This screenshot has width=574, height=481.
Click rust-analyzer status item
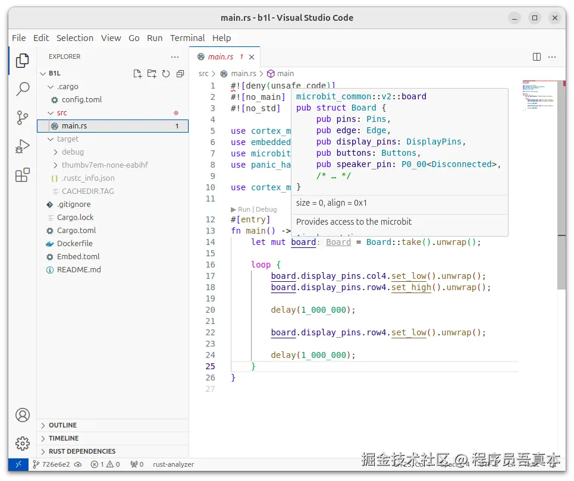point(173,464)
